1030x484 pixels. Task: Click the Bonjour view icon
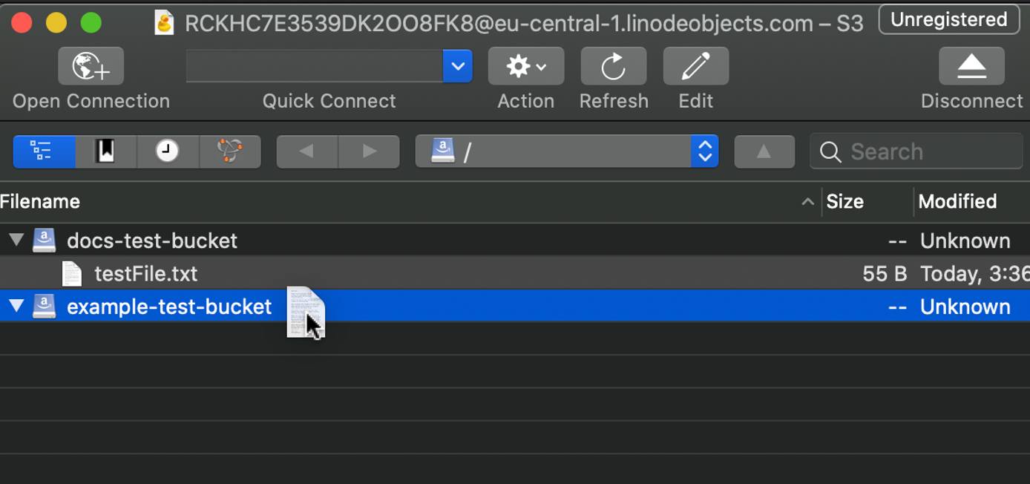(230, 151)
